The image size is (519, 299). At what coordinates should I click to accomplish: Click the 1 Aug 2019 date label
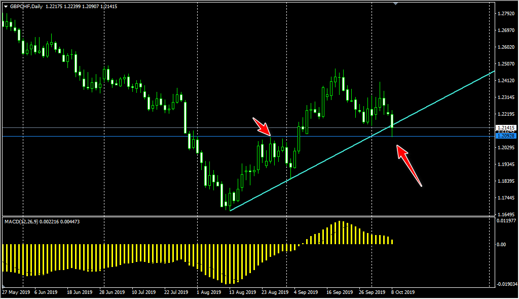point(209,292)
